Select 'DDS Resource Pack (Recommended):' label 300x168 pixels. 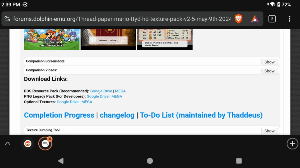click(x=57, y=91)
